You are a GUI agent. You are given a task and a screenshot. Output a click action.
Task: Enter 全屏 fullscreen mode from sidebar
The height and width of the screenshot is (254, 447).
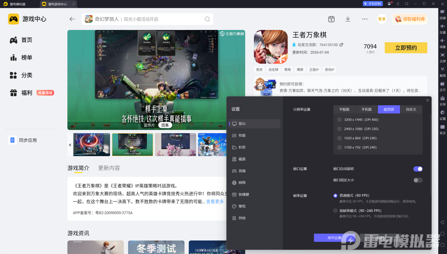point(442,55)
